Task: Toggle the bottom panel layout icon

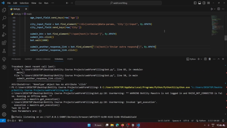Action: pyautogui.click(x=199, y=3)
